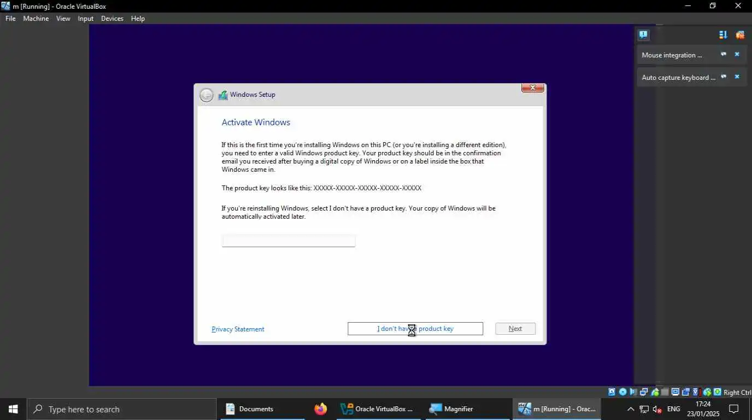
Task: Click the m [Running] taskbar item
Action: [x=556, y=409]
